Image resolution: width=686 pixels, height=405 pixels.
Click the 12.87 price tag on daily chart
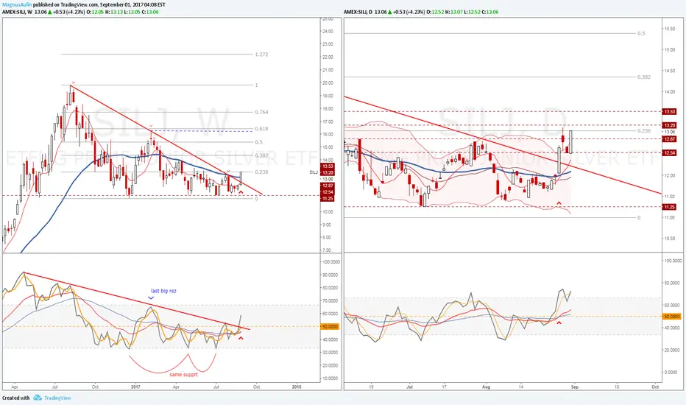coord(670,138)
